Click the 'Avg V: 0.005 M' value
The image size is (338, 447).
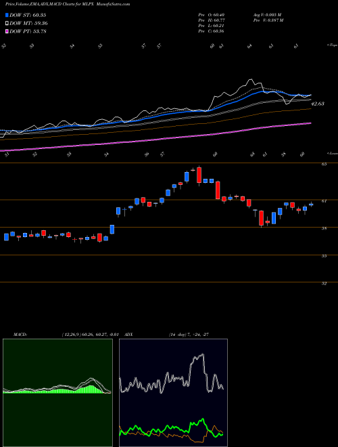(x=267, y=15)
